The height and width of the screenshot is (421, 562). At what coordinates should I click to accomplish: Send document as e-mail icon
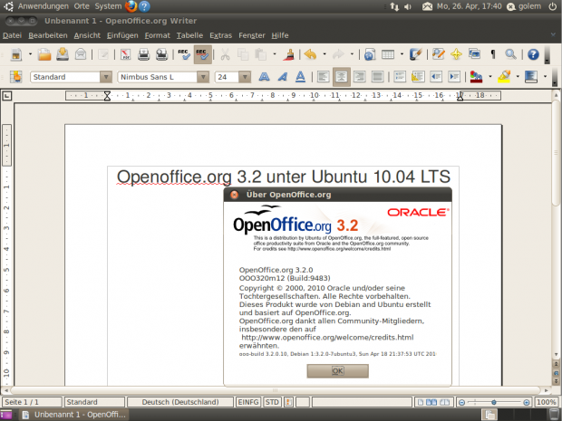[81, 54]
